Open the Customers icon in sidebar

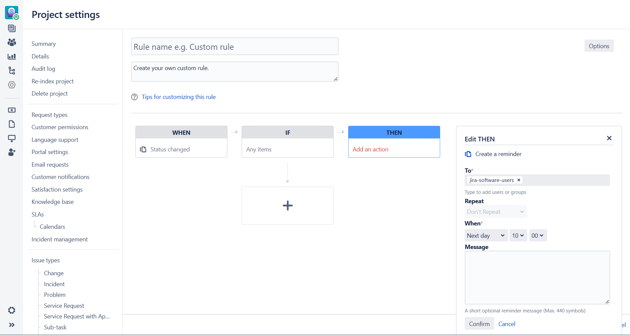(12, 42)
